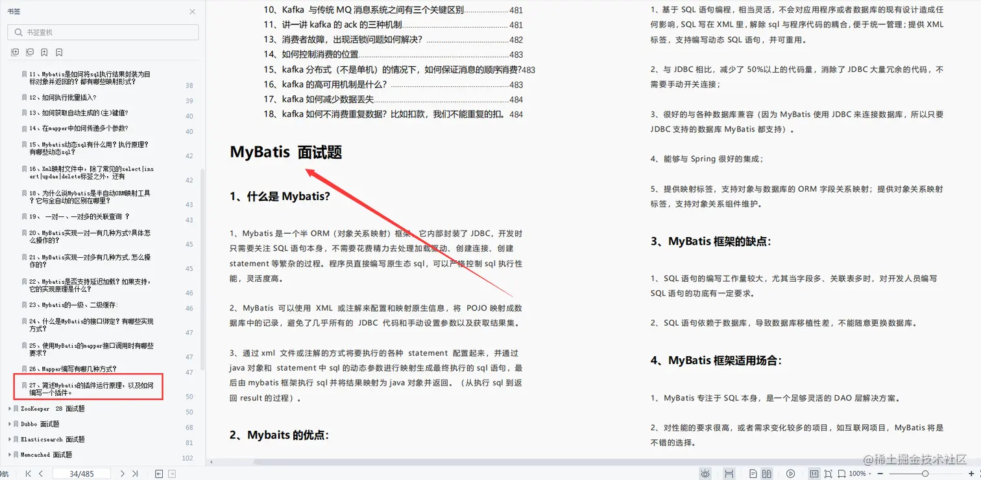Toggle fit-to-page view
Image resolution: width=981 pixels, height=480 pixels.
click(x=816, y=473)
